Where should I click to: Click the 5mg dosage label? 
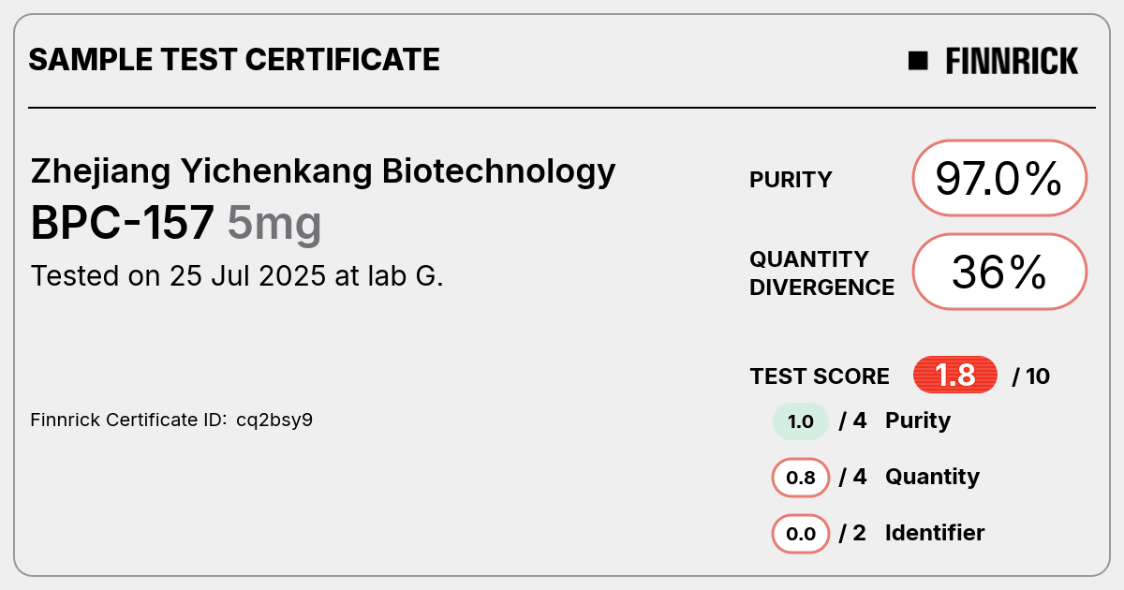pos(274,224)
